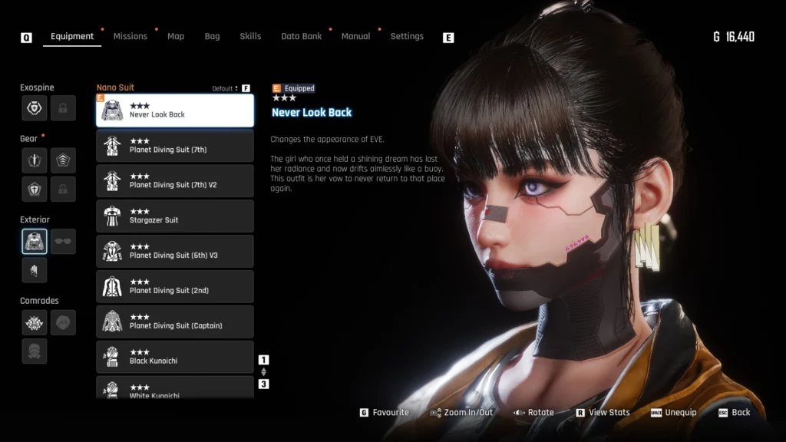Click the Gear section label
The height and width of the screenshot is (442, 786).
click(28, 139)
